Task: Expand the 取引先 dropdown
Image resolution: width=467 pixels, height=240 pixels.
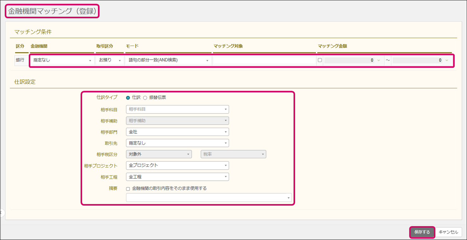Action: coord(177,143)
